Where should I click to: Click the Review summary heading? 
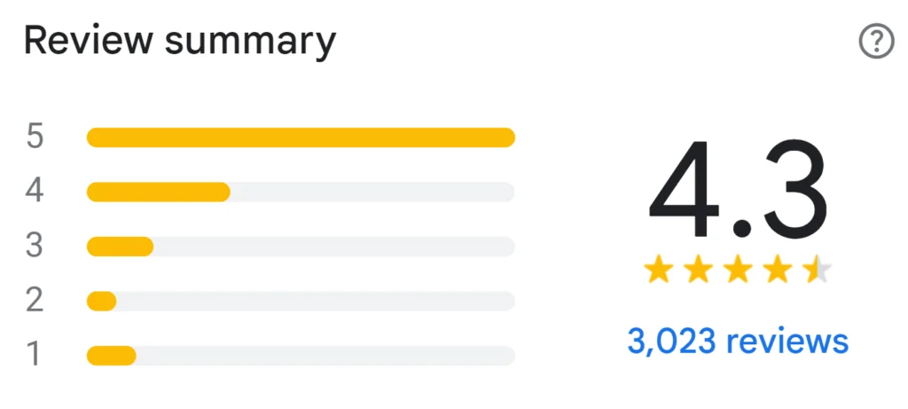180,42
